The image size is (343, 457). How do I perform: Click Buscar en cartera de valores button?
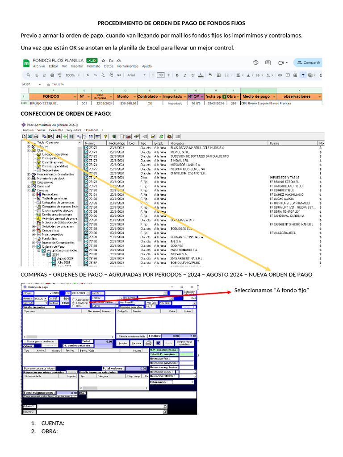(x=39, y=368)
